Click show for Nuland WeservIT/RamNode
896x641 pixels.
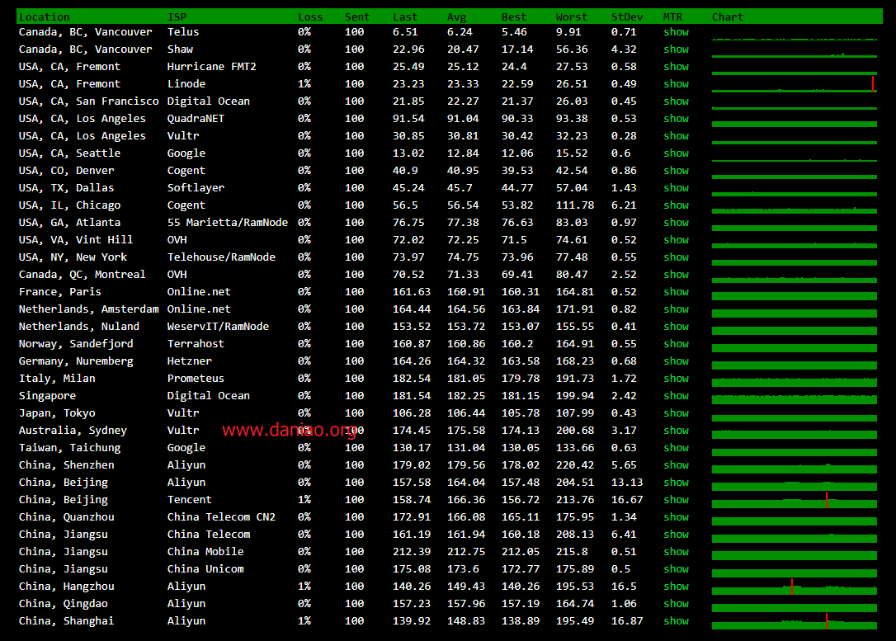(676, 326)
